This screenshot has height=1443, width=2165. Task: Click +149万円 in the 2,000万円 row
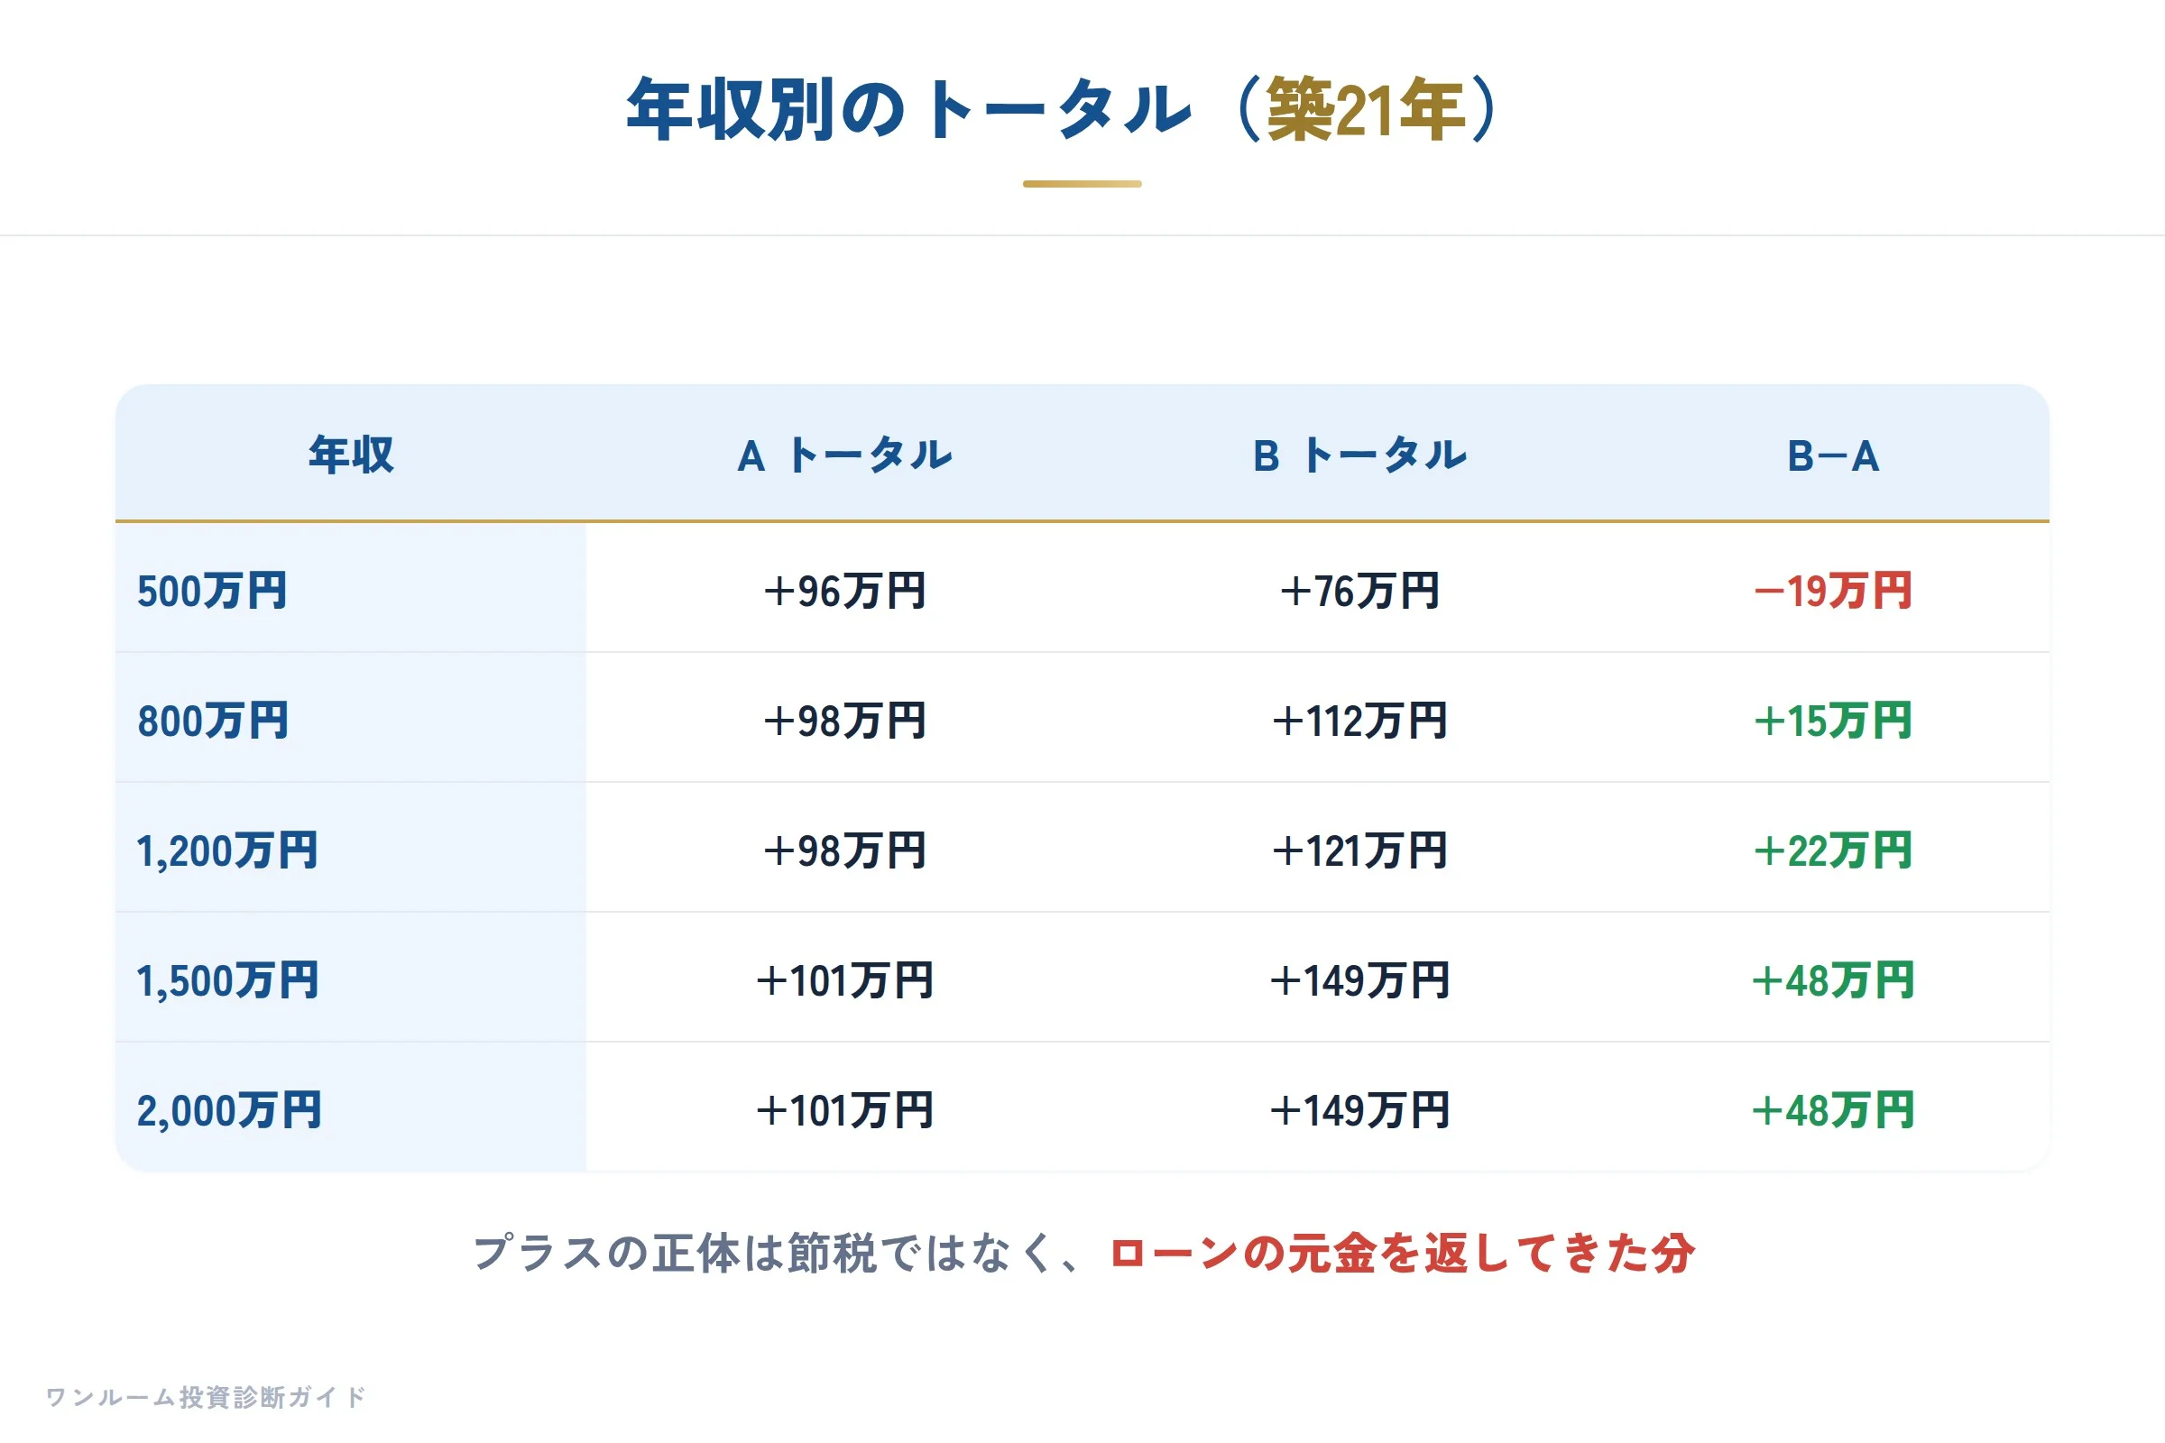tap(1359, 1110)
